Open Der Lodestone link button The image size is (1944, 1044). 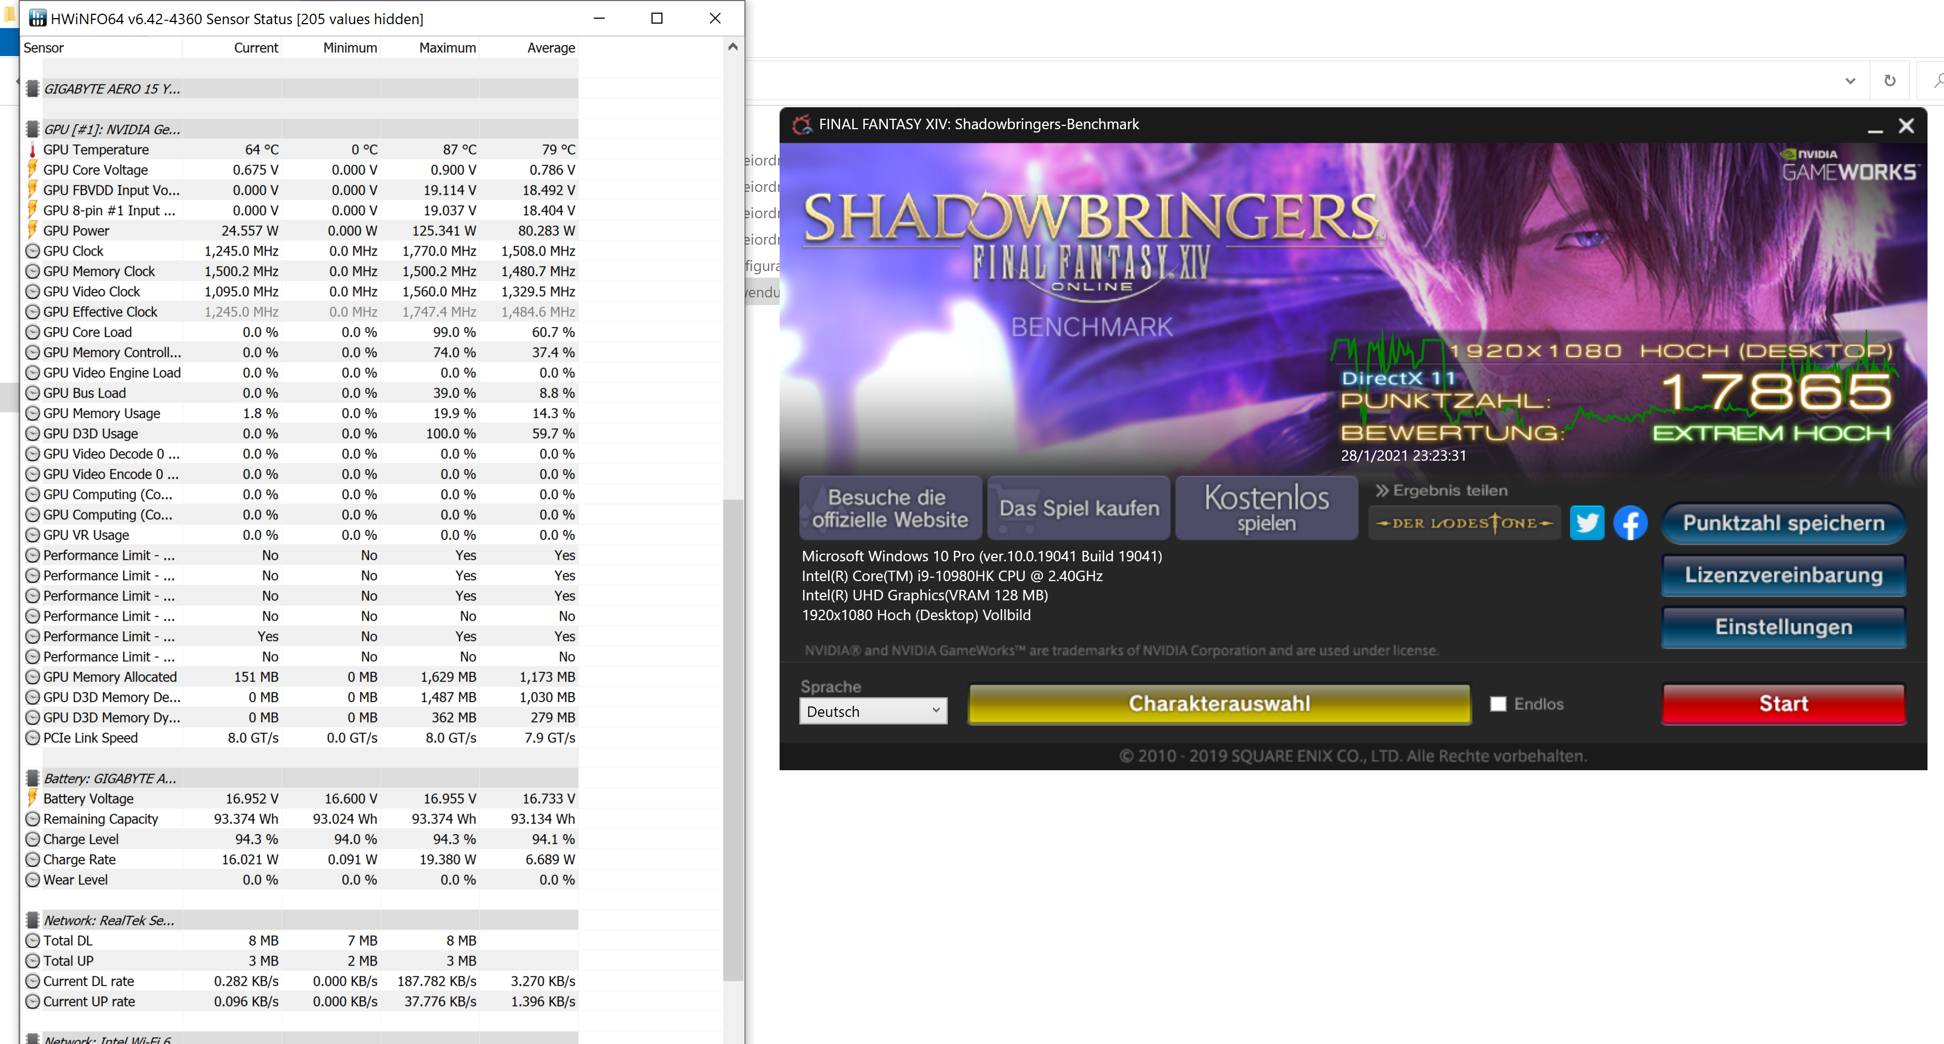(1464, 522)
